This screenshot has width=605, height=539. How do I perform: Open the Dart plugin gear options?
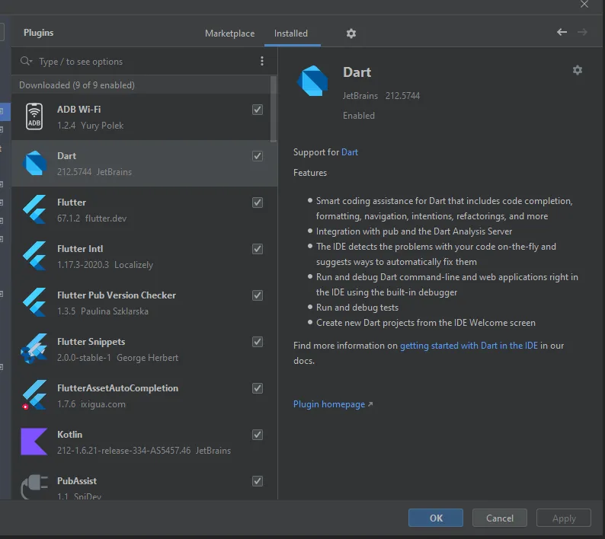tap(578, 70)
